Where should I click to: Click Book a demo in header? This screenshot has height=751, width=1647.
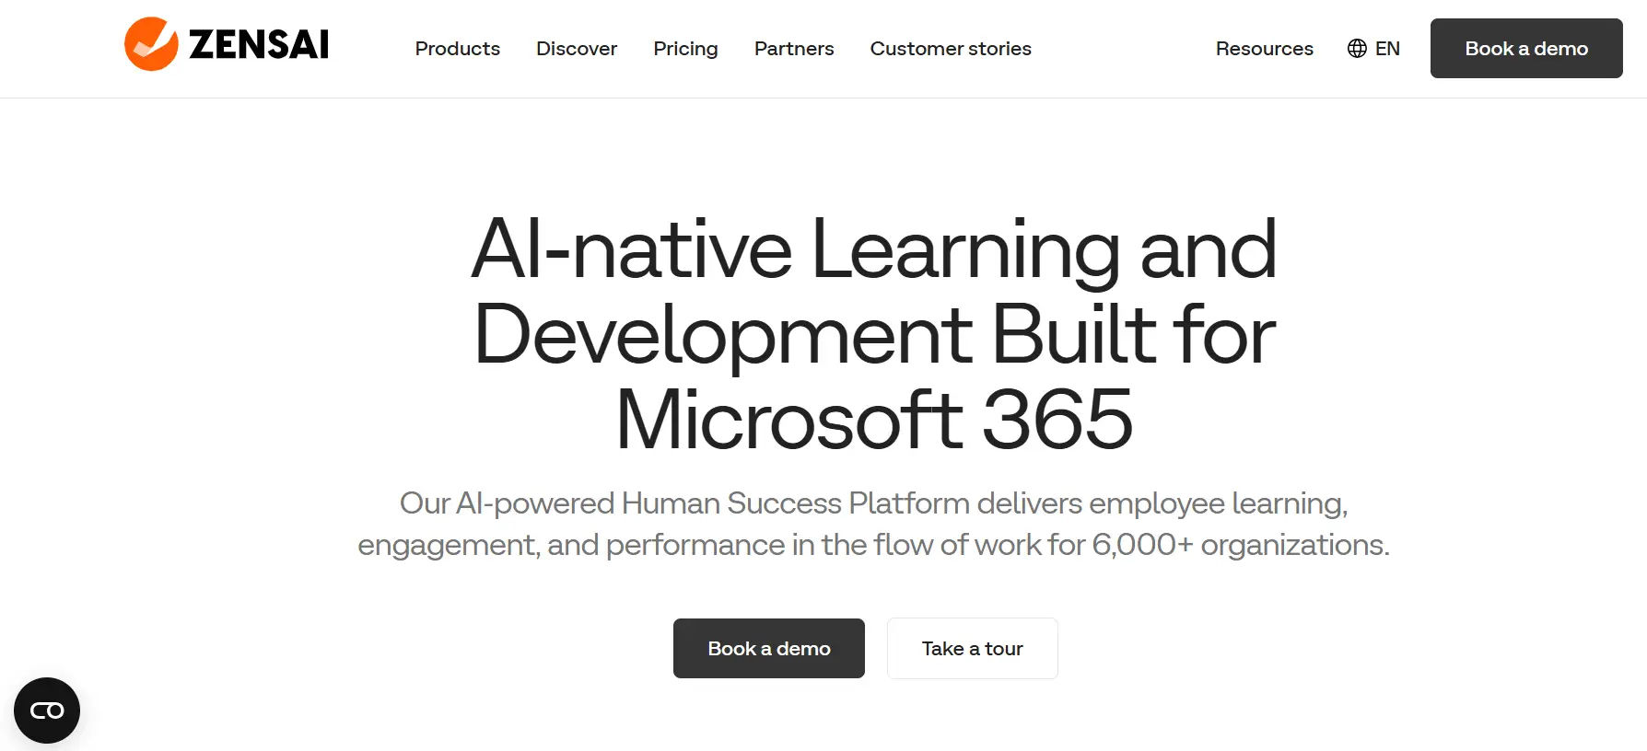point(1526,48)
